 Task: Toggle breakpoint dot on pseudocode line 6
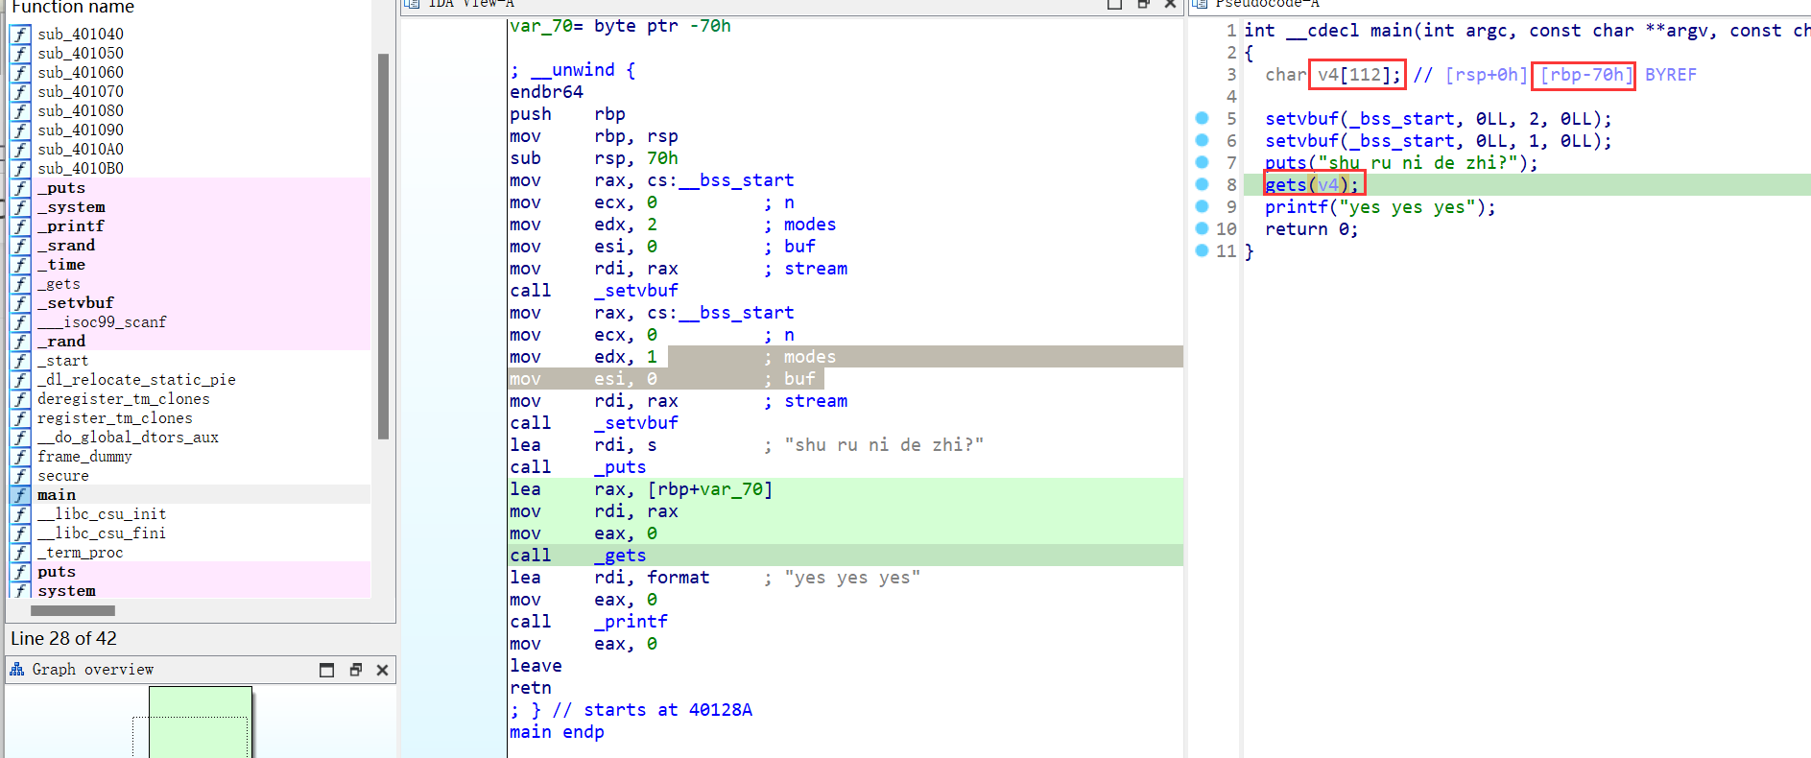tap(1202, 140)
